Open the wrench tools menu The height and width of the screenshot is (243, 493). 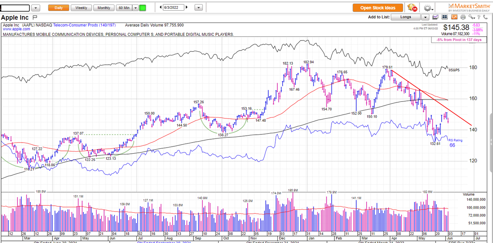(x=471, y=17)
